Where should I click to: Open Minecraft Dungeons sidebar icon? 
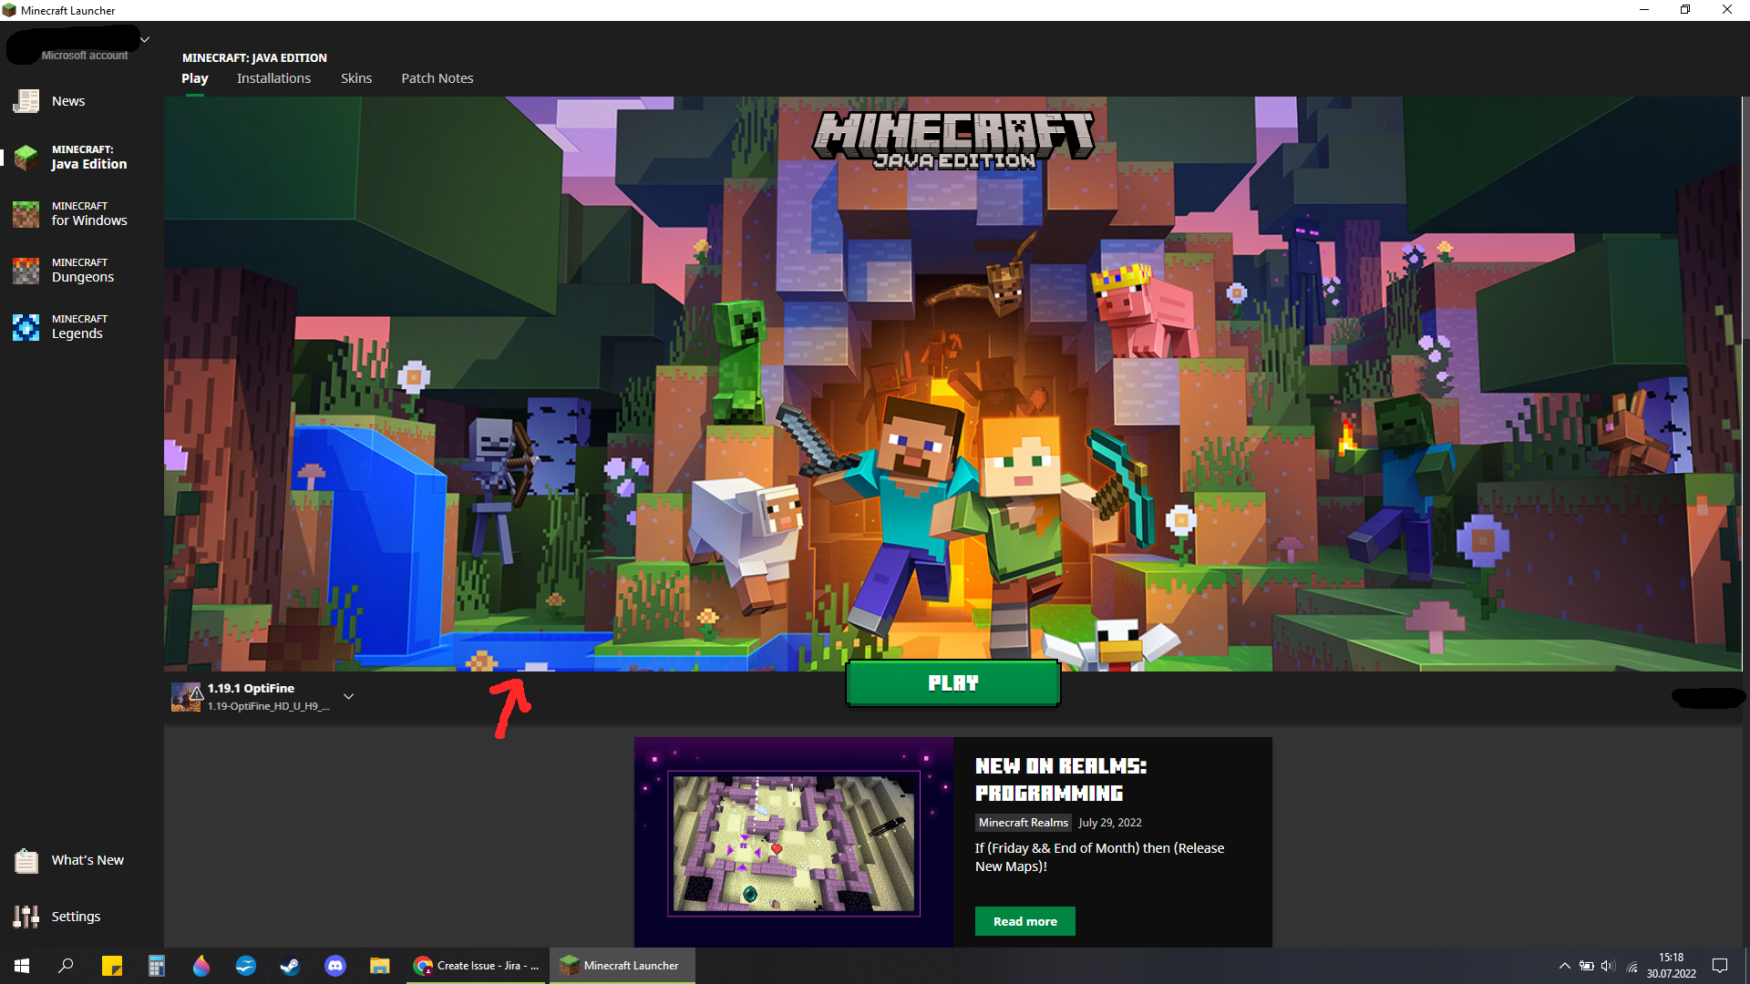[x=26, y=271]
